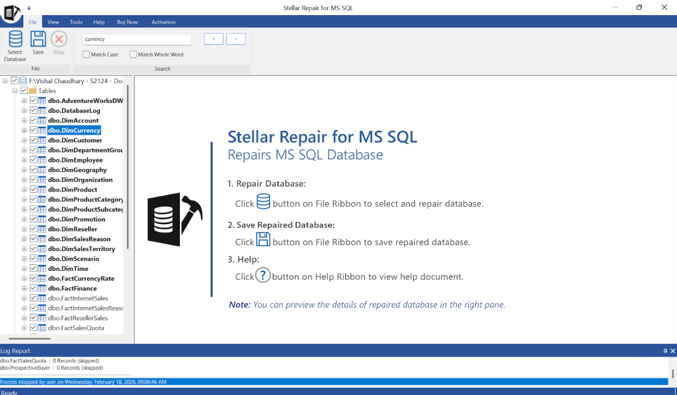677x395 pixels.
Task: Switch to the View ribbon tab
Action: [52, 22]
